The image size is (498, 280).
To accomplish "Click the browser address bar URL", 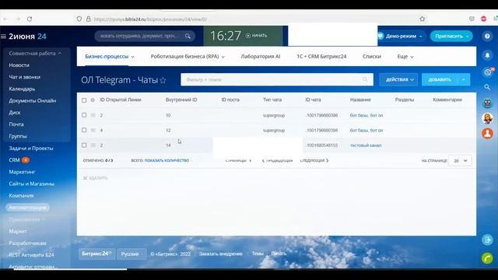I will pos(150,19).
